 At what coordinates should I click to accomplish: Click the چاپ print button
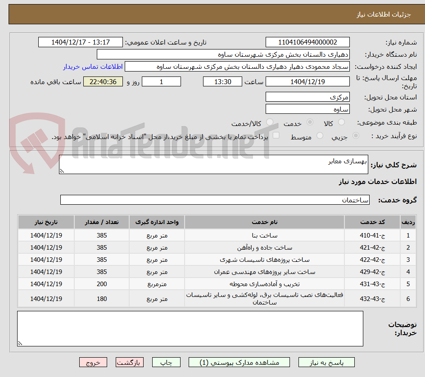tap(166, 362)
